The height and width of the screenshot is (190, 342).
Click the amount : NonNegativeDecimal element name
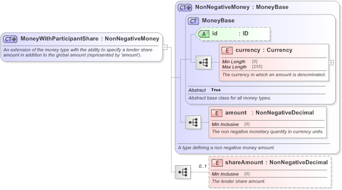(269, 112)
